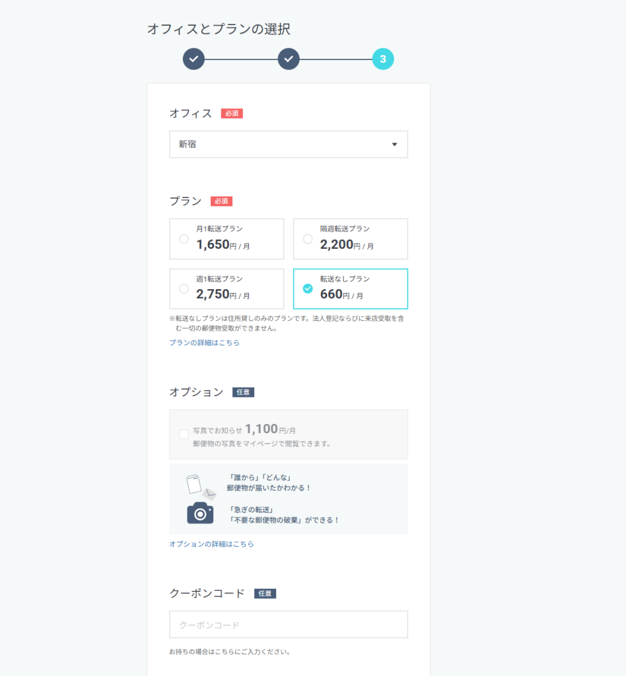Image resolution: width=626 pixels, height=676 pixels.
Task: Open the オフィス dropdown showing 新宿
Action: (288, 145)
